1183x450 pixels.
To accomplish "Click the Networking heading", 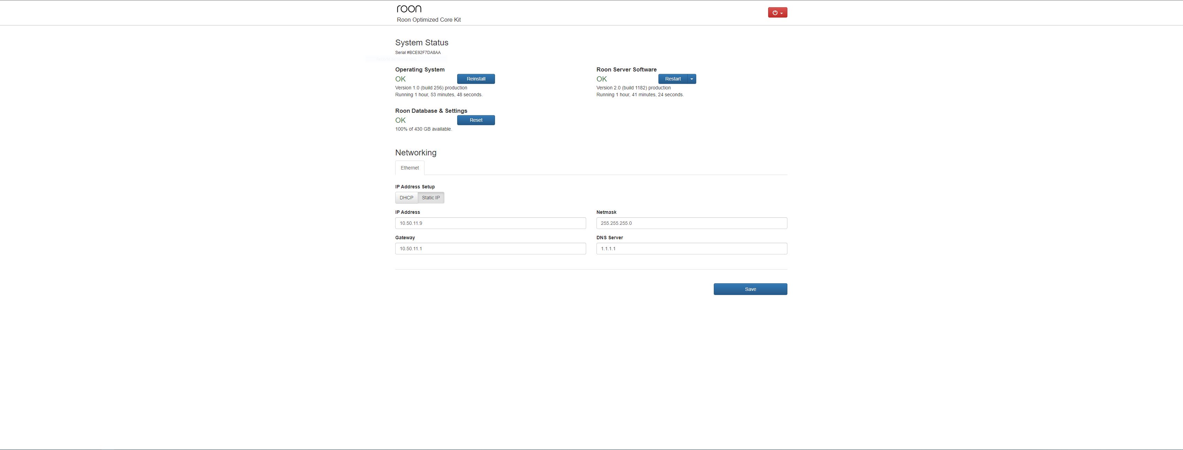I will point(416,153).
